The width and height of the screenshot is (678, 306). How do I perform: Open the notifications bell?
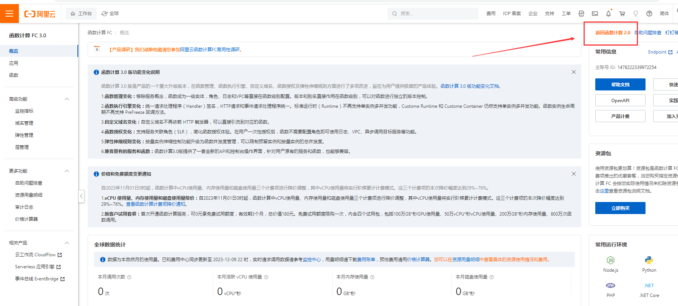click(609, 14)
